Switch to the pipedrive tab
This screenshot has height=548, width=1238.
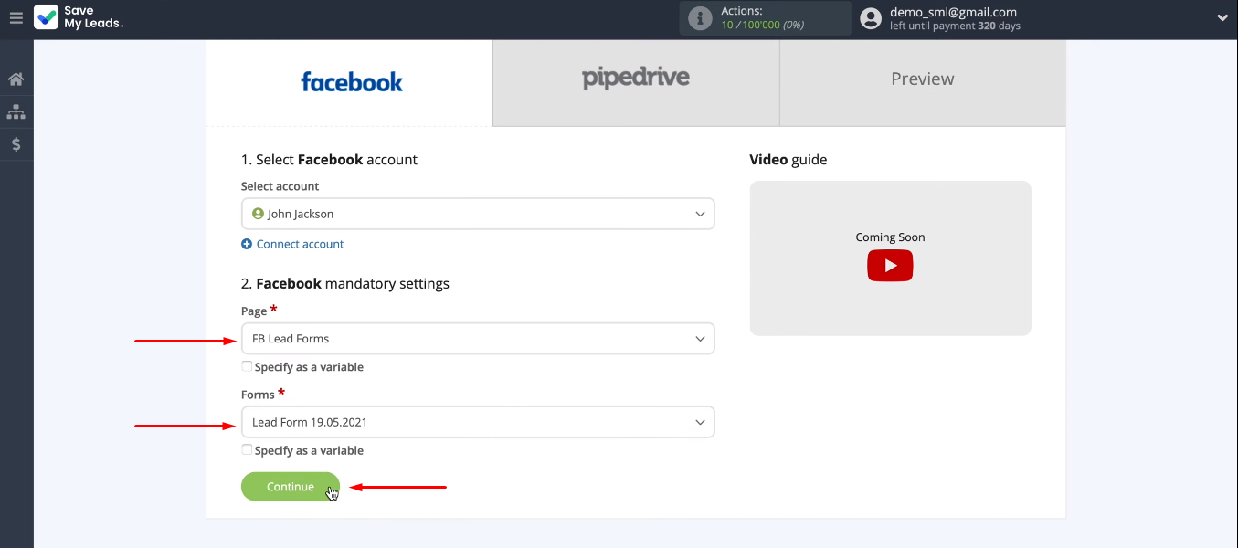pyautogui.click(x=636, y=82)
